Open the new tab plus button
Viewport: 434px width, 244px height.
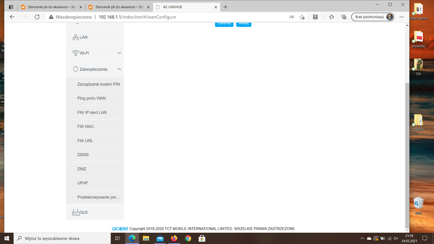(225, 7)
